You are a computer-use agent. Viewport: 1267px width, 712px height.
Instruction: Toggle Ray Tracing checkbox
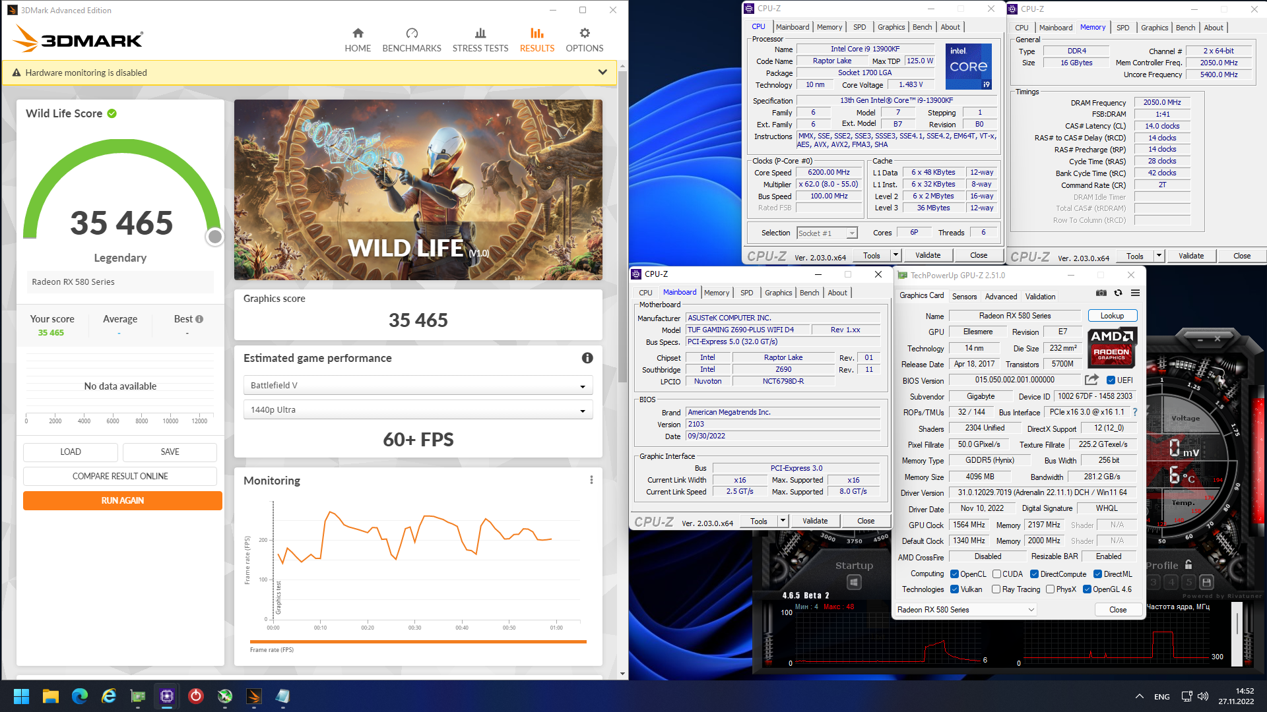click(x=996, y=589)
